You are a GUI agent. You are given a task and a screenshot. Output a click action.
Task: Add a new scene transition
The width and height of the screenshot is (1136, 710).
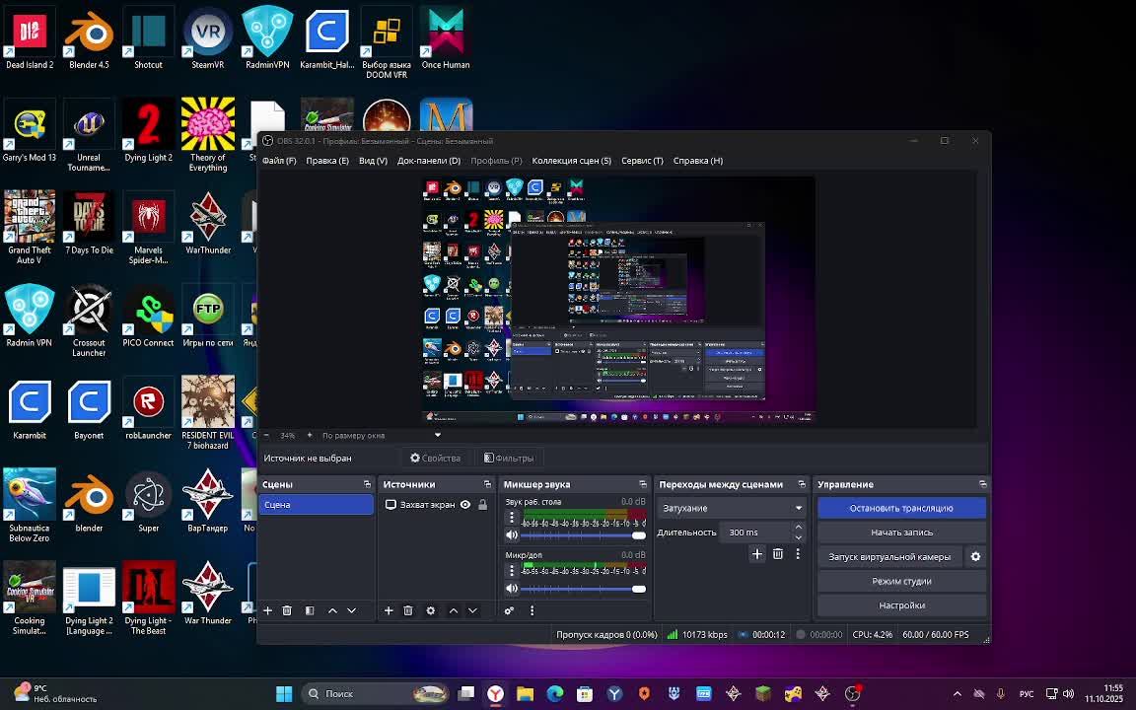click(757, 554)
